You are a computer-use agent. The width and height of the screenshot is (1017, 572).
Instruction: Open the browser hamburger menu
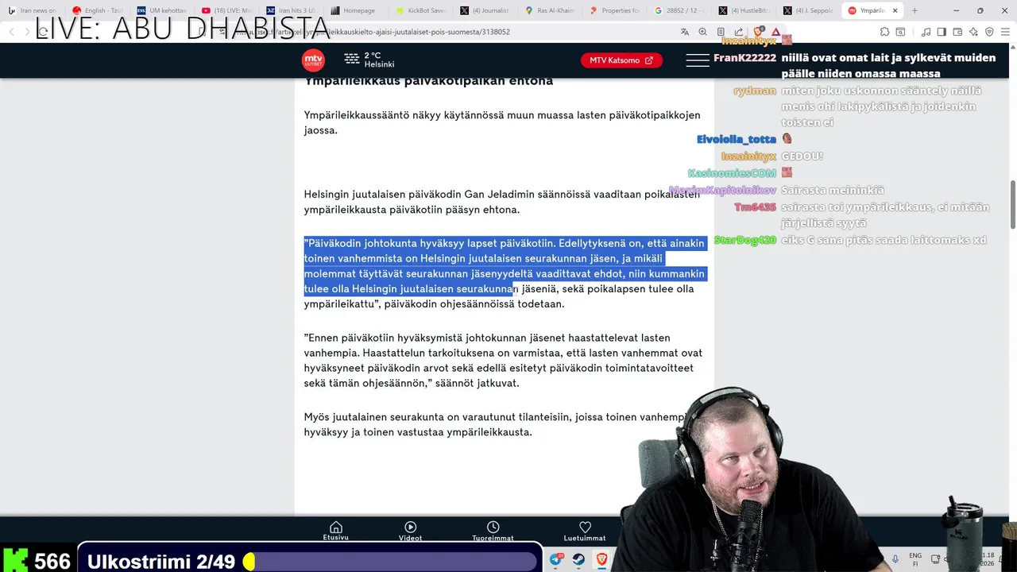[x=1005, y=32]
